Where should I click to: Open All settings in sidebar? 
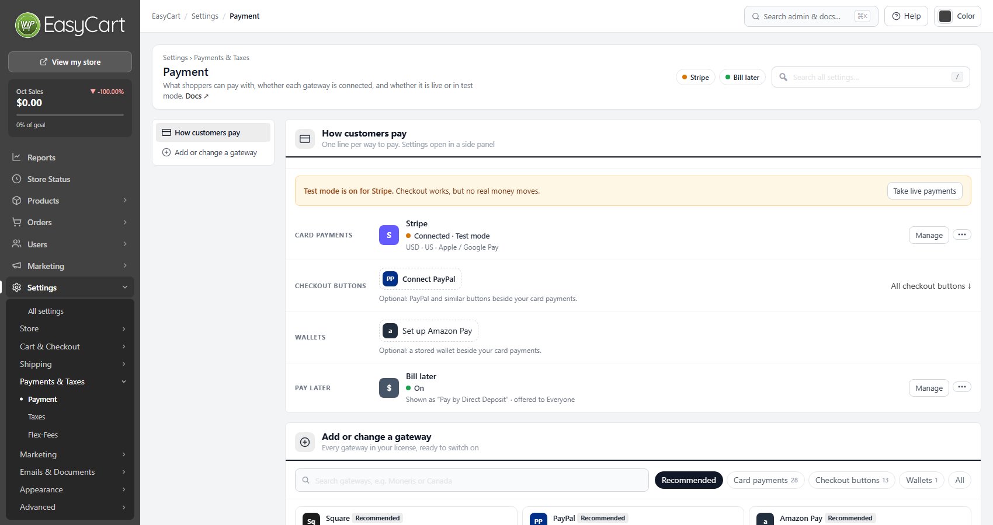coord(46,311)
